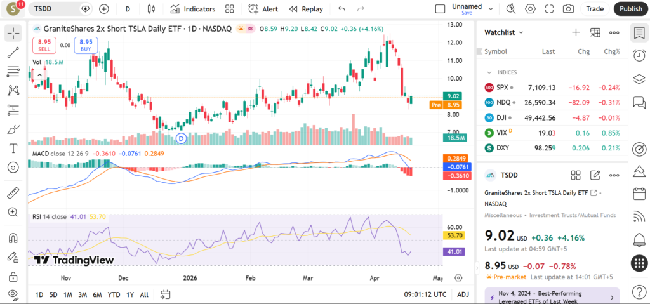Open the Alerts panel bell-clock icon

[x=639, y=55]
